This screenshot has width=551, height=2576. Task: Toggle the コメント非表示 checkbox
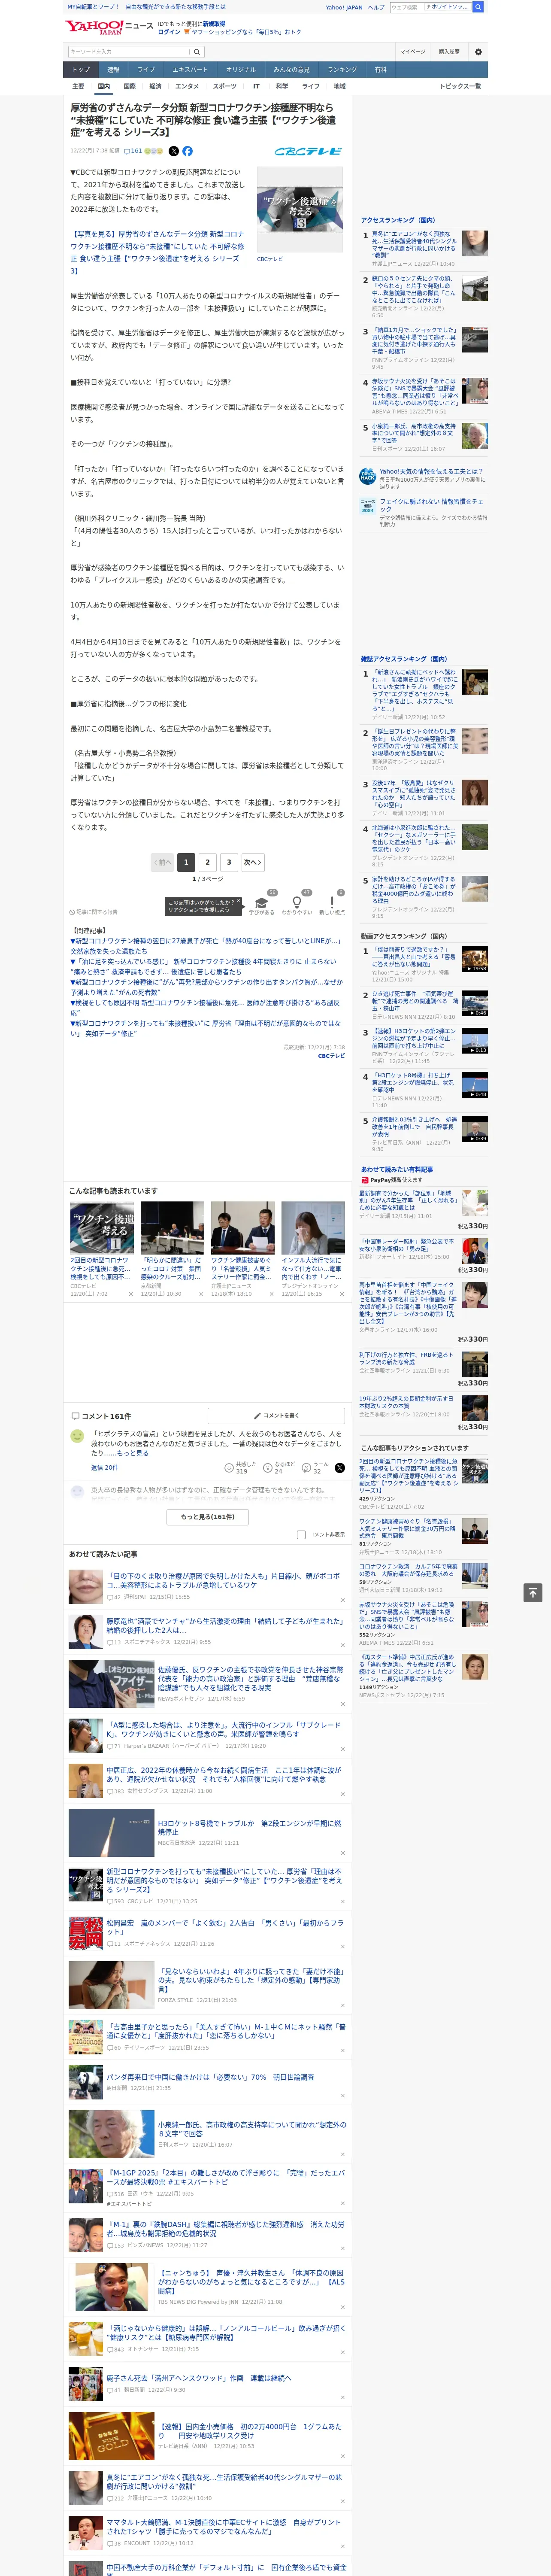pyautogui.click(x=301, y=1534)
